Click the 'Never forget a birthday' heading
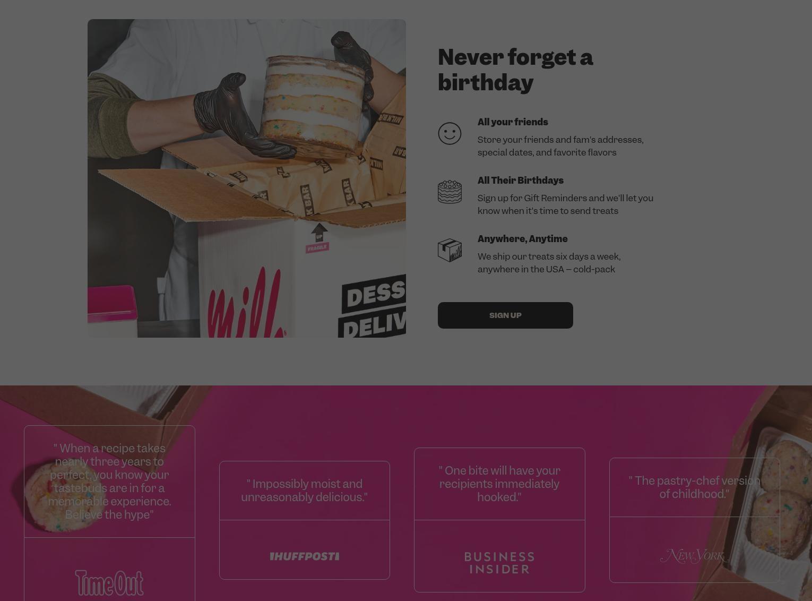Screen dimensions: 812x601 [515, 70]
